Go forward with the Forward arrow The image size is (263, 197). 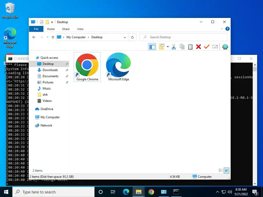tap(41, 37)
